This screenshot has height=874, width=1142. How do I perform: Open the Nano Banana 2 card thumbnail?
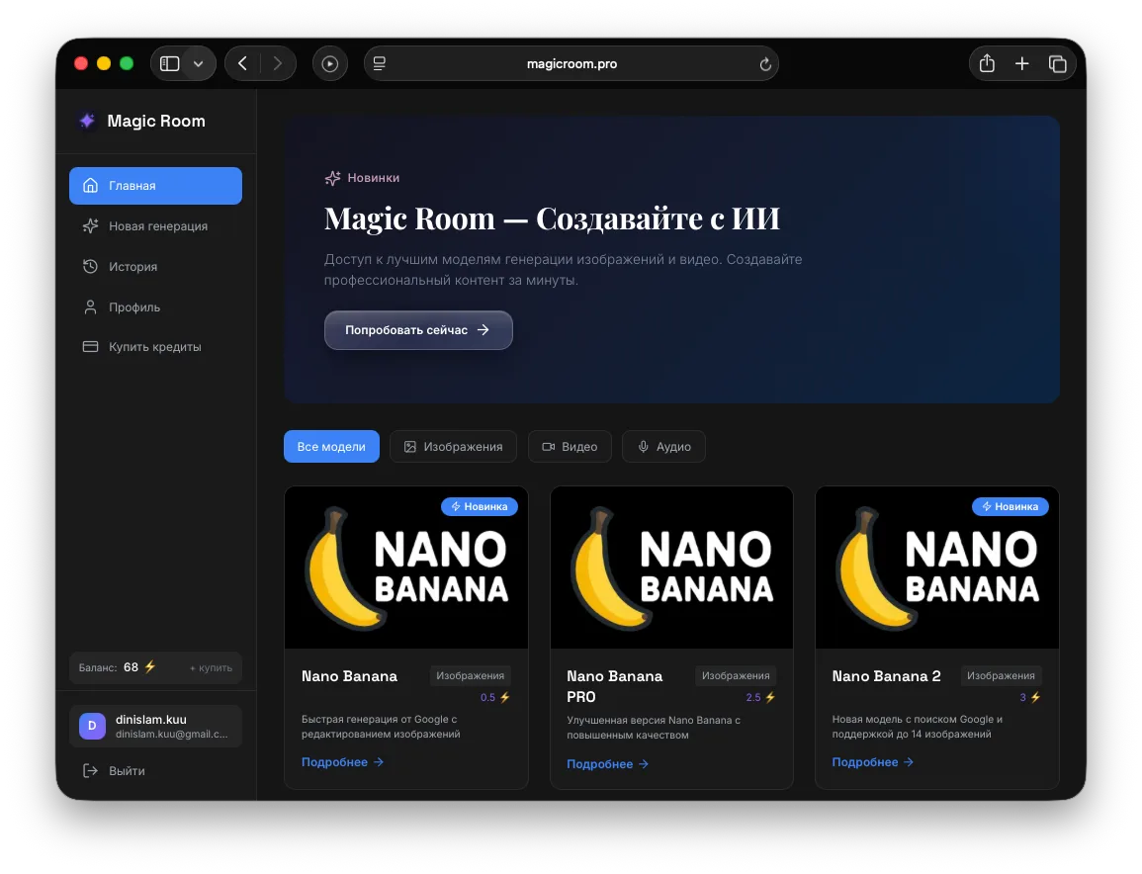937,568
